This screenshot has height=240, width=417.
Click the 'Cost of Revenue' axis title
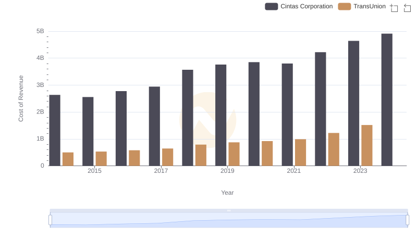21,98
